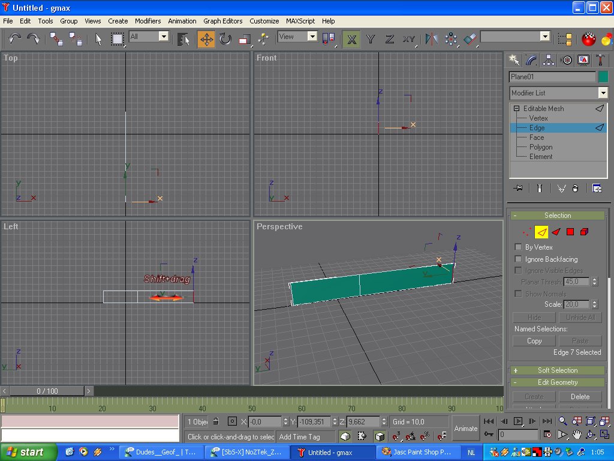Restrict to Y axis in toolbar
This screenshot has height=461, width=614.
371,39
